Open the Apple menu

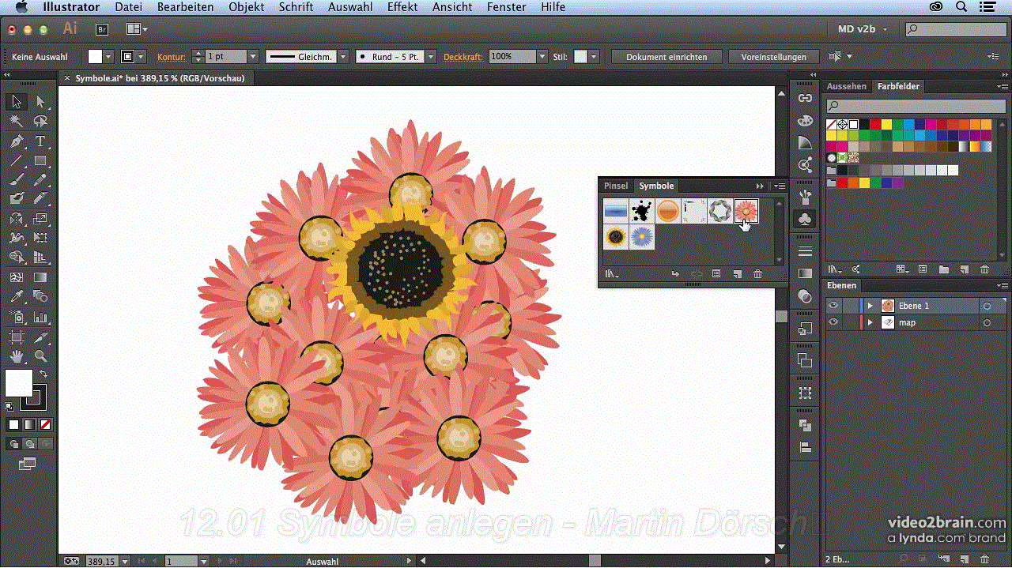[x=21, y=7]
